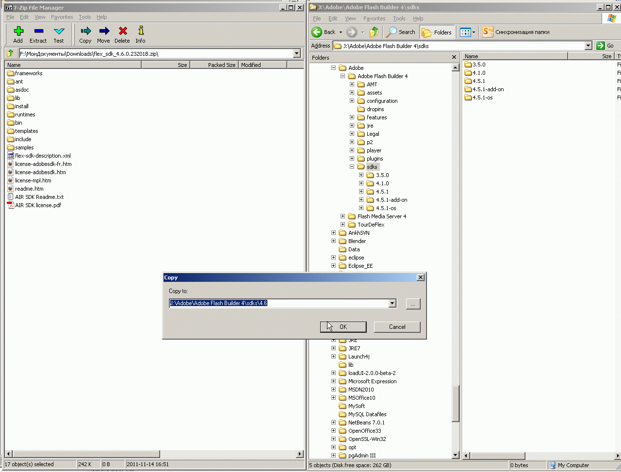Click the 7-Zip archive path field

click(156, 53)
